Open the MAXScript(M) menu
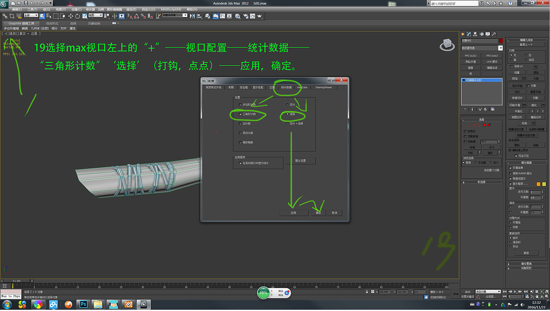Viewport: 550px width, 311px height. (171, 9)
